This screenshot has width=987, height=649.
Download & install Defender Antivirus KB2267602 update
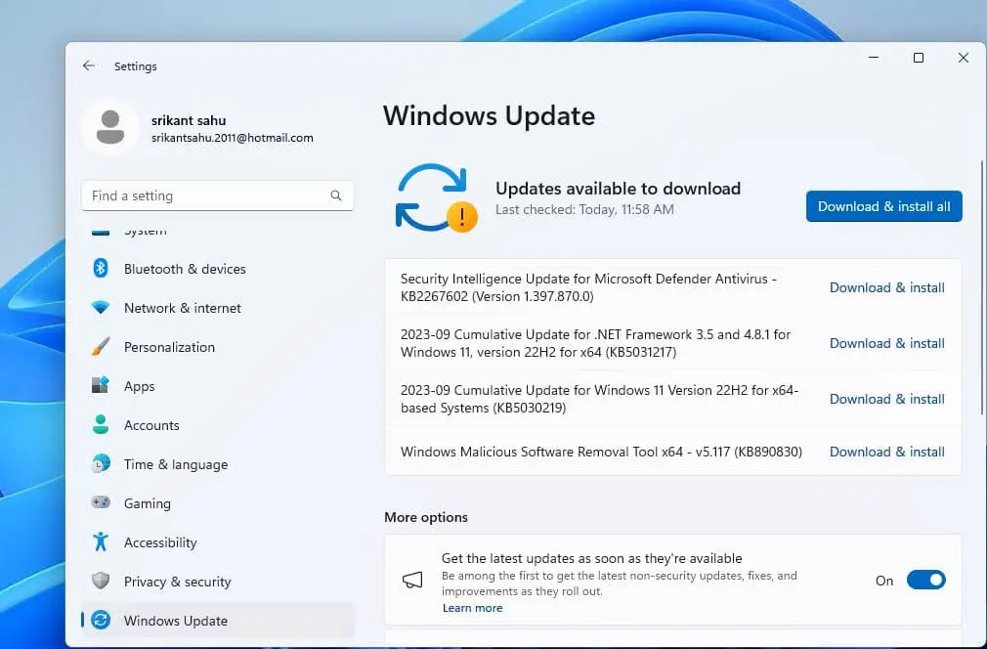click(x=886, y=287)
